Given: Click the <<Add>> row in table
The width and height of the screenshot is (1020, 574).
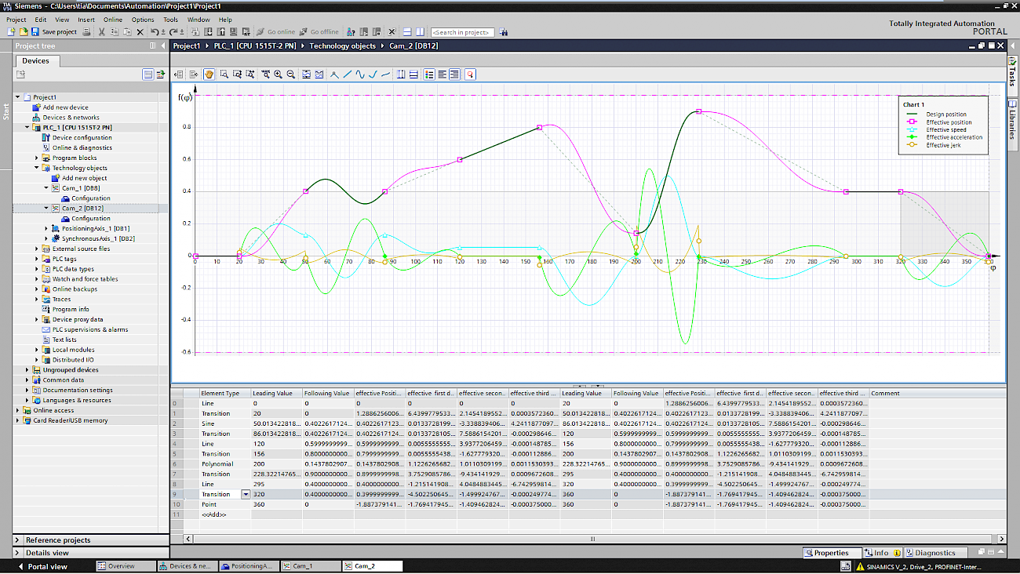Looking at the screenshot, I should [213, 514].
